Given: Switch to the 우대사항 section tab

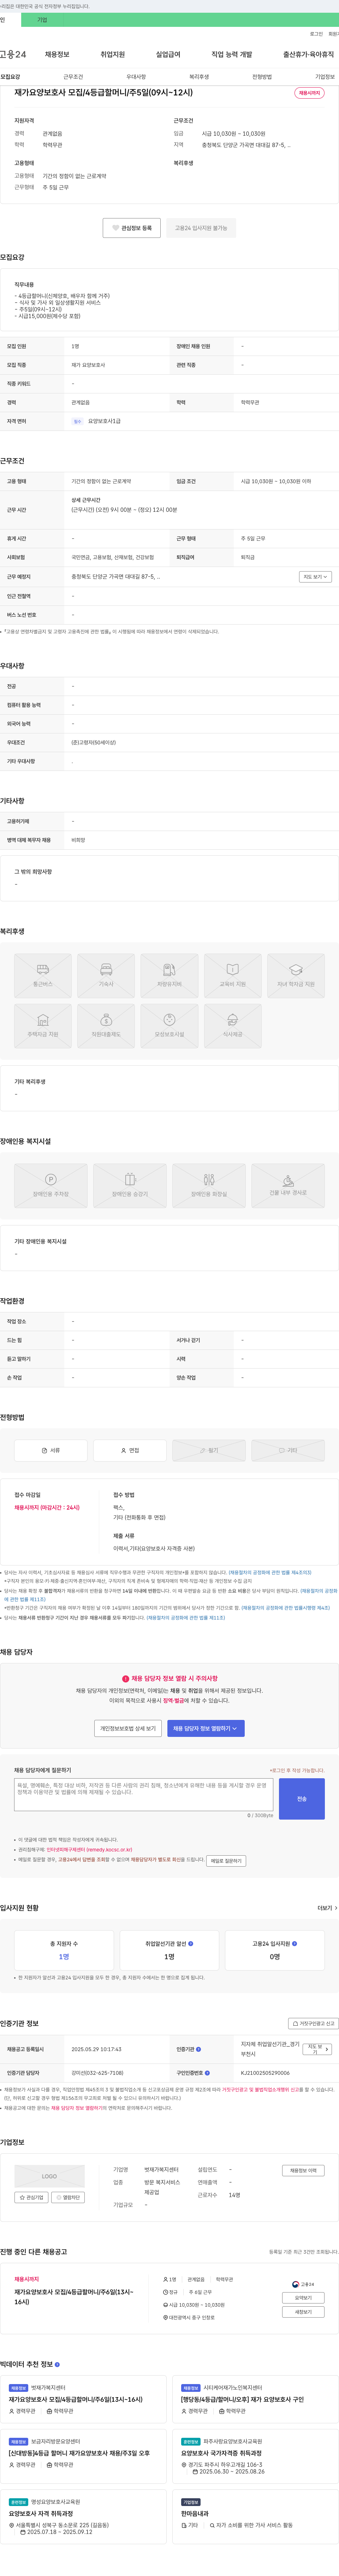Looking at the screenshot, I should pos(136,77).
